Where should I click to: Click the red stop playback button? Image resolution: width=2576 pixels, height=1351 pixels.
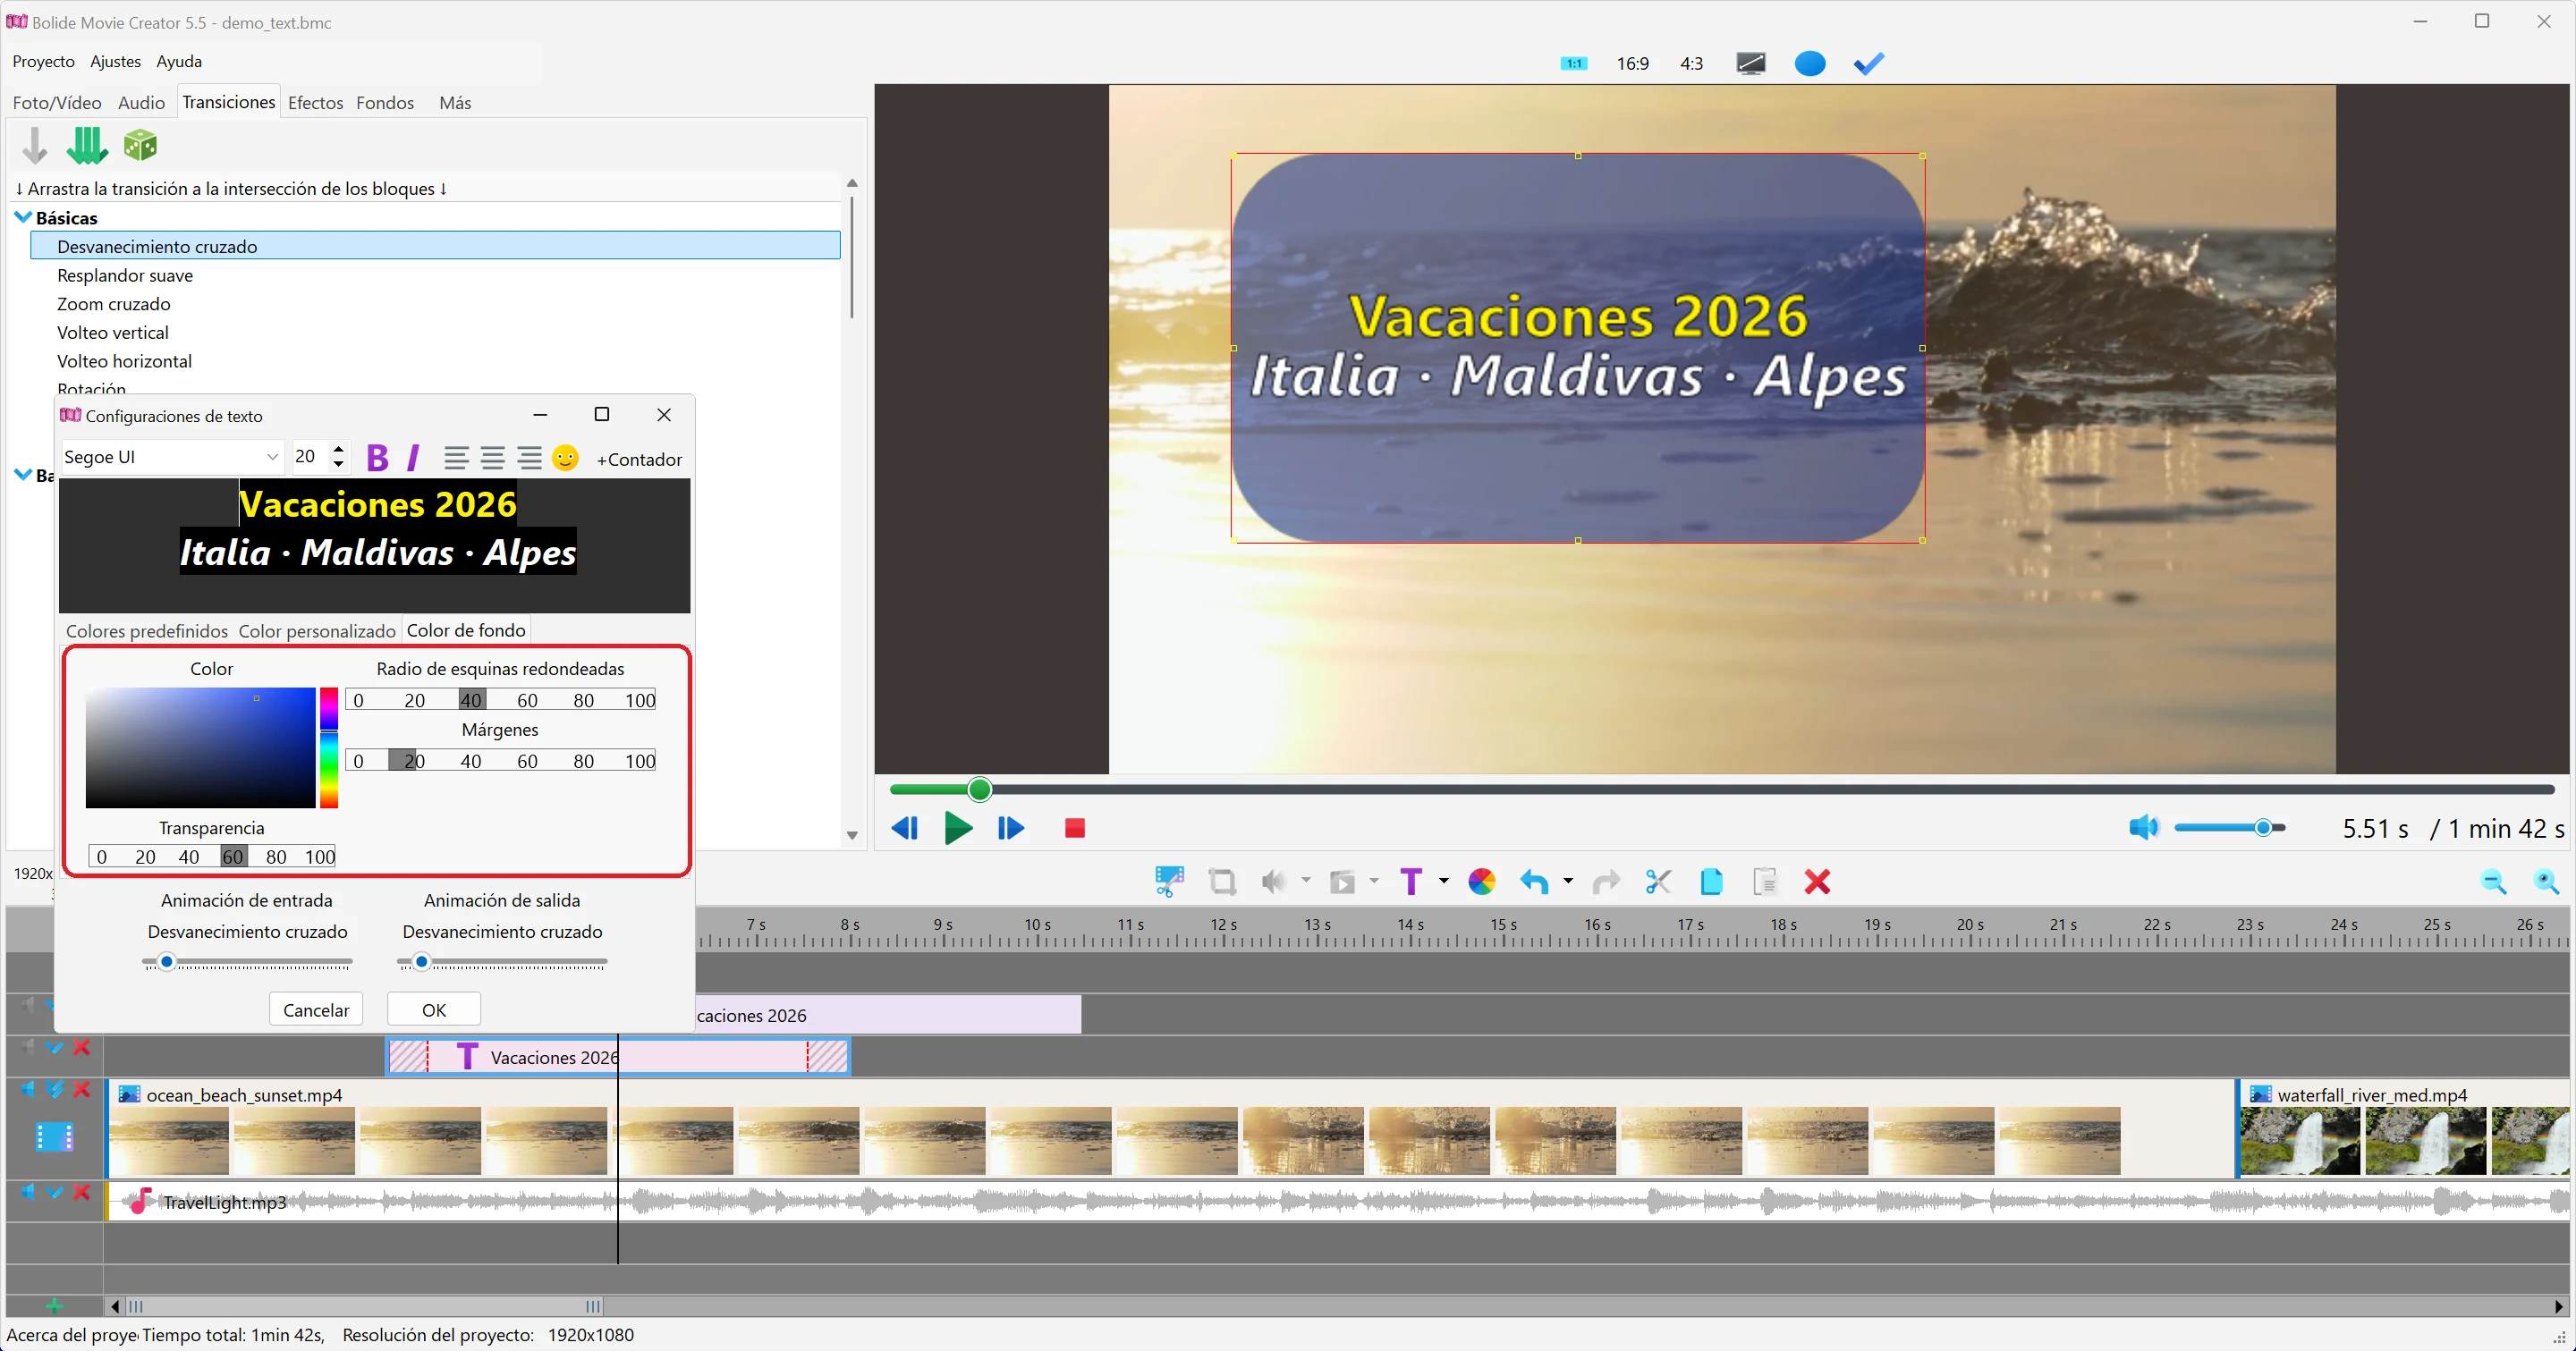(1075, 828)
